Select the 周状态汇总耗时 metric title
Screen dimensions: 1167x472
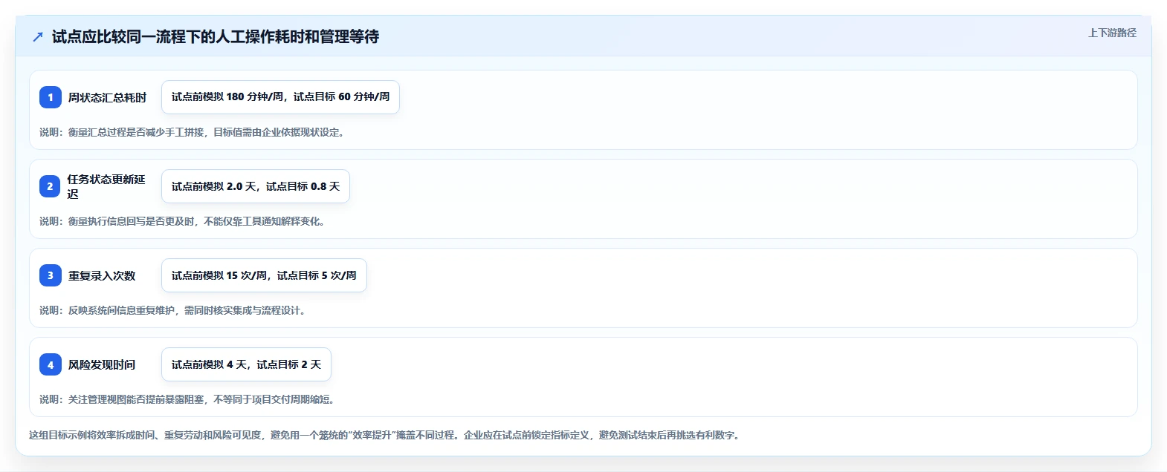108,97
